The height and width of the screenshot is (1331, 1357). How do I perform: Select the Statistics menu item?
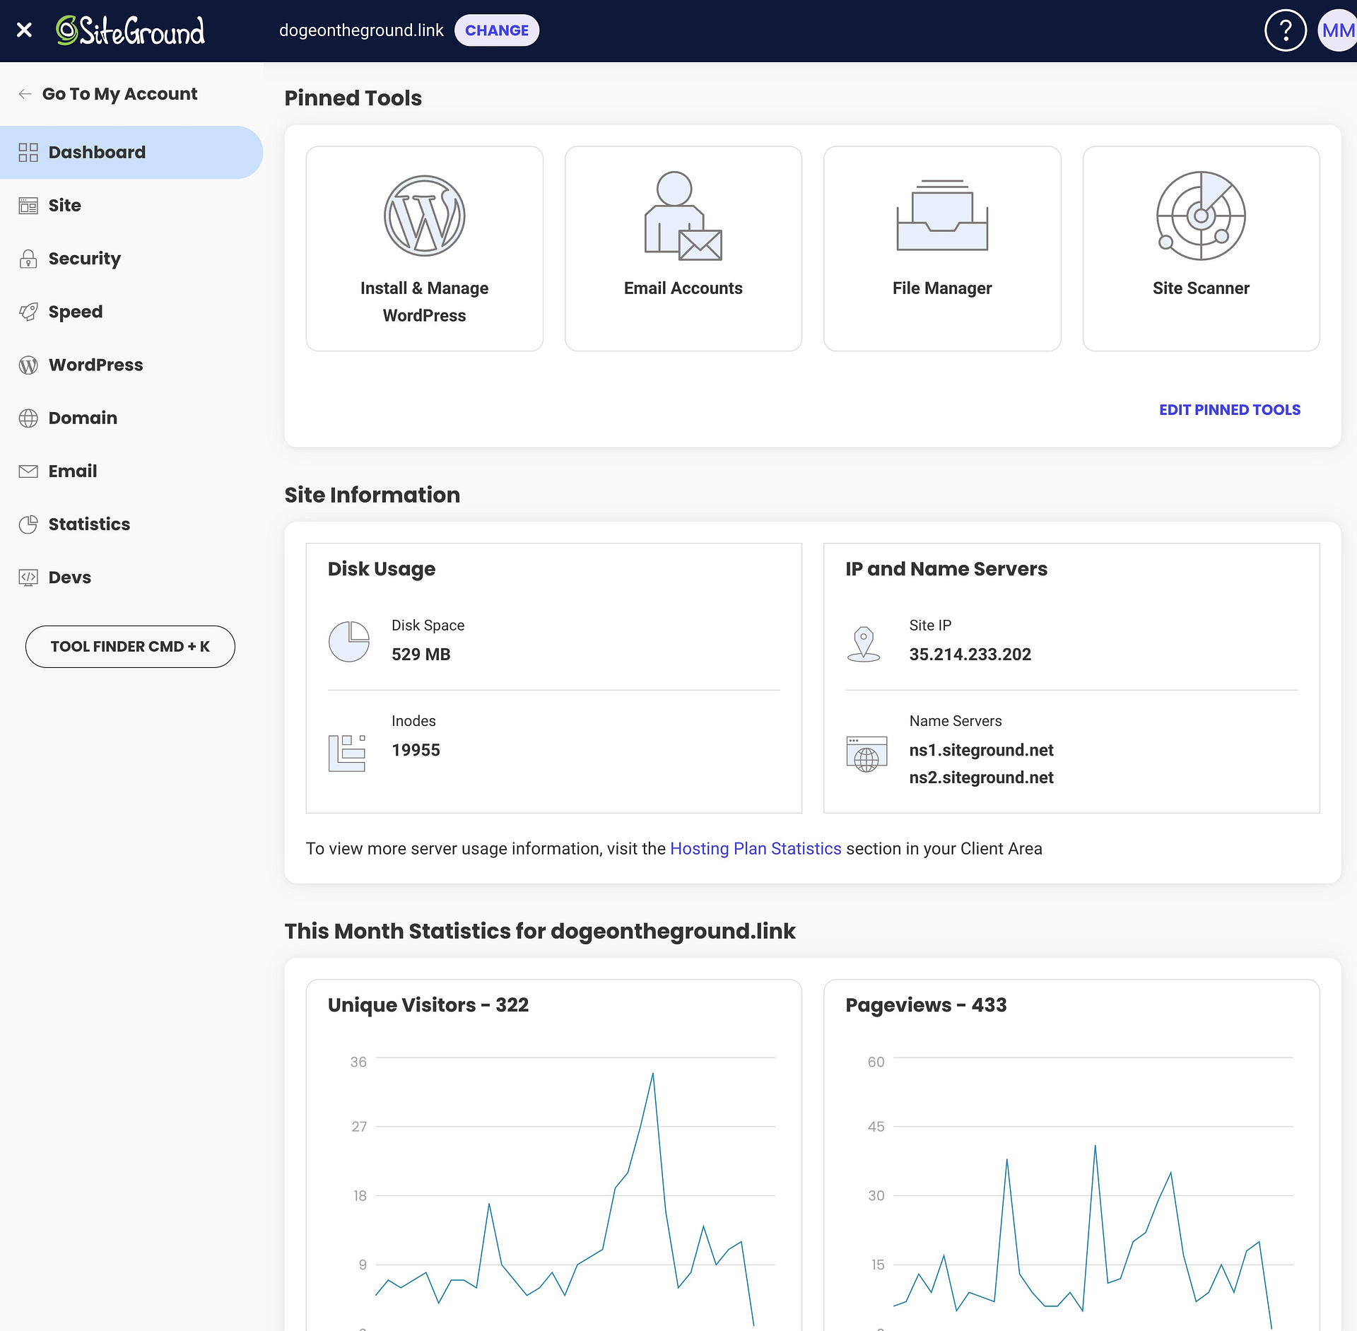[x=89, y=524]
